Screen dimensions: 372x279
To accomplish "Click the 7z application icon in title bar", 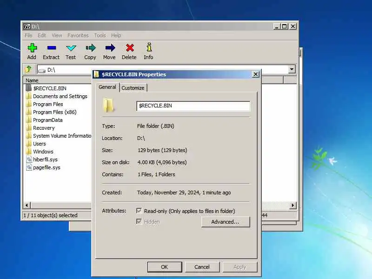I will pos(27,27).
